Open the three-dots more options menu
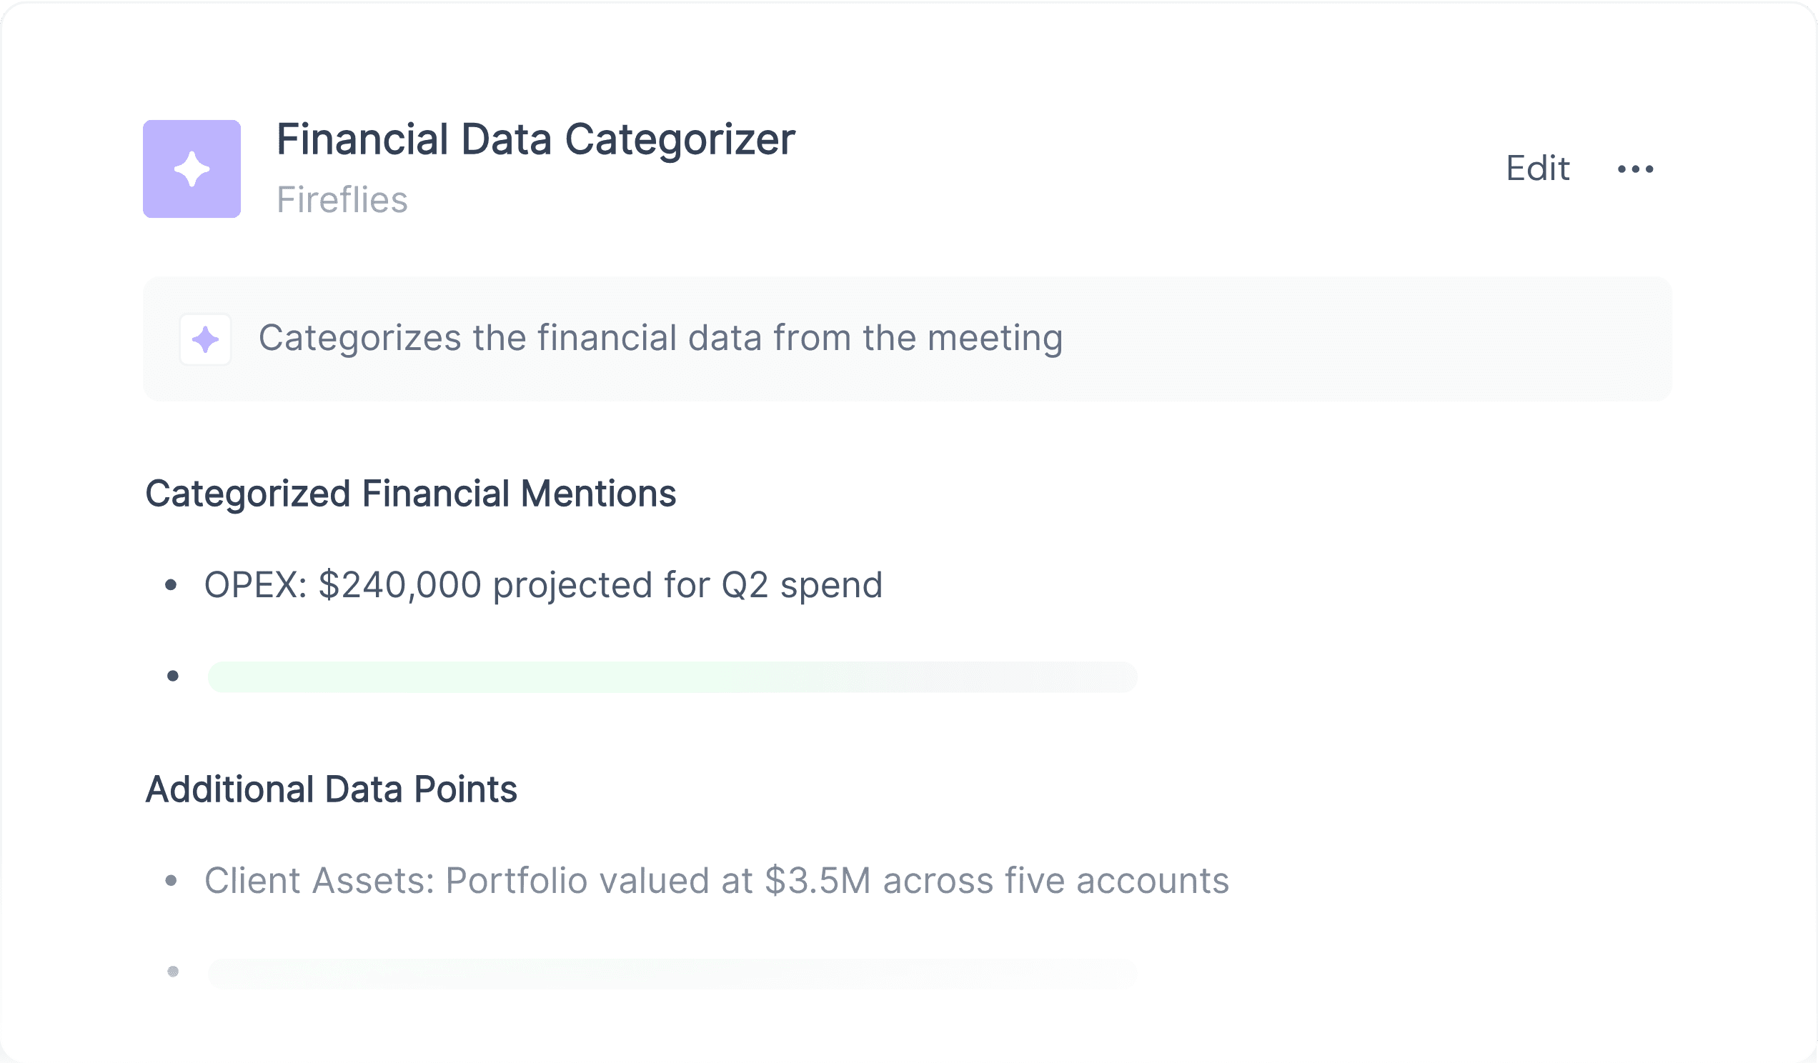The image size is (1818, 1063). pyautogui.click(x=1636, y=169)
